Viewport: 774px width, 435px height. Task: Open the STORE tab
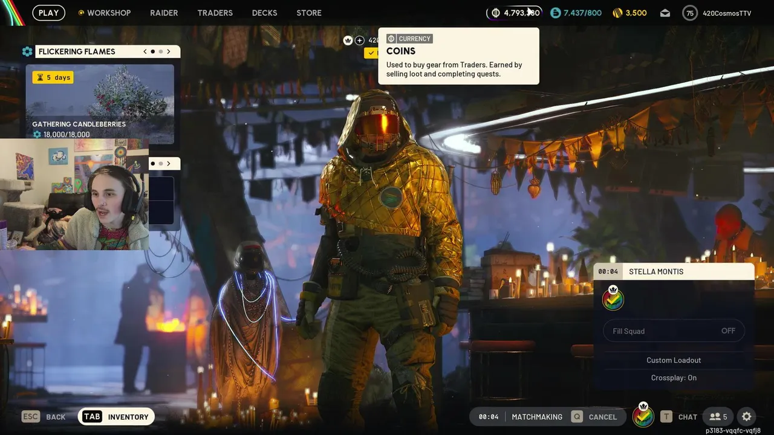coord(309,13)
